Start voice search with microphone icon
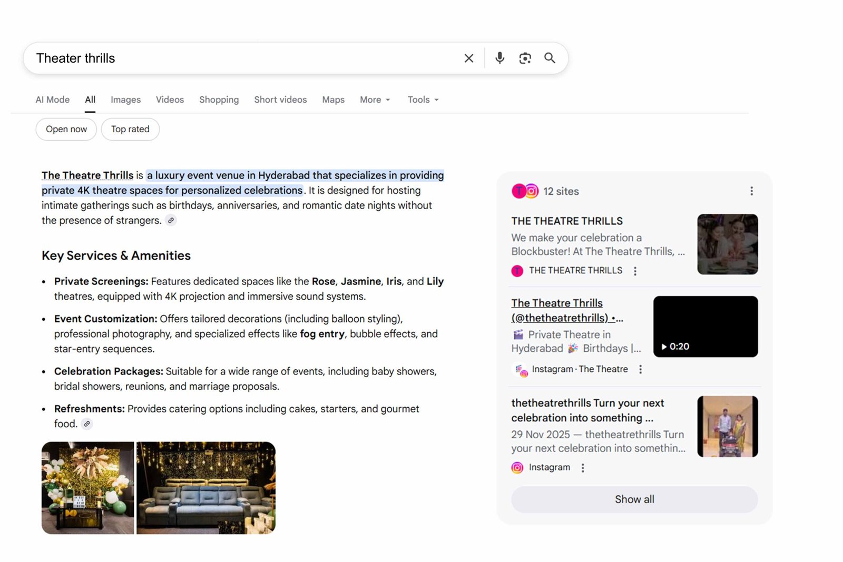The width and height of the screenshot is (843, 562). [x=499, y=58]
